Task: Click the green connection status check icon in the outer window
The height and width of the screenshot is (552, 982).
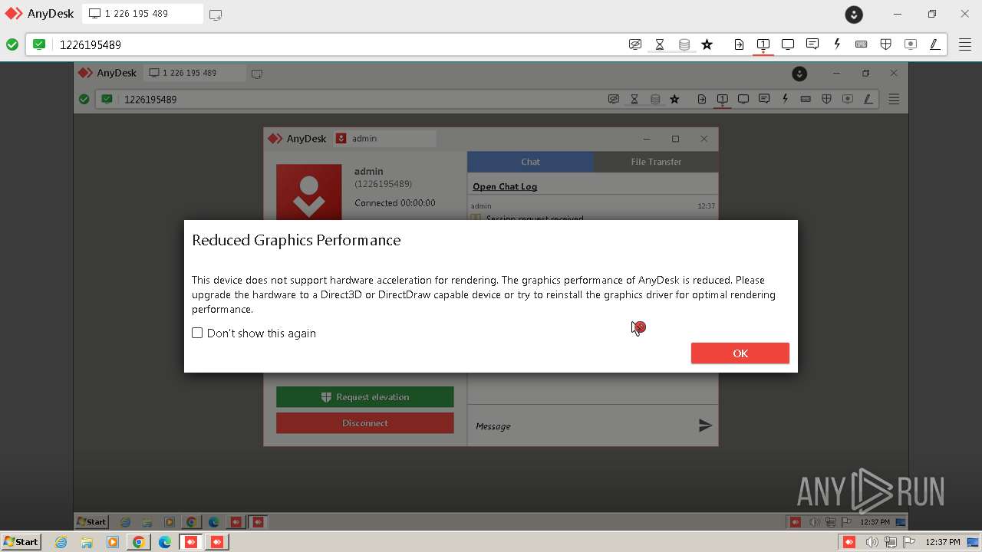Action: 12,44
